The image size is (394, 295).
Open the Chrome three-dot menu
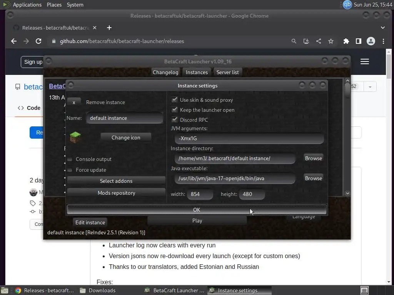(x=383, y=41)
